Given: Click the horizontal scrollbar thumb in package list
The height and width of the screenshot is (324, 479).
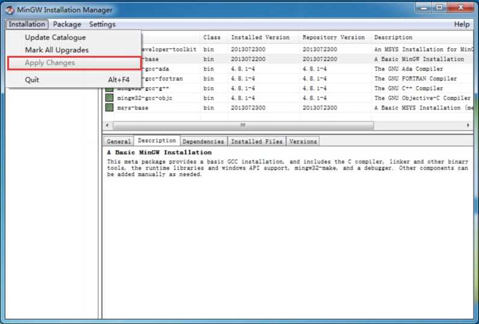Looking at the screenshot, I should pyautogui.click(x=243, y=125).
